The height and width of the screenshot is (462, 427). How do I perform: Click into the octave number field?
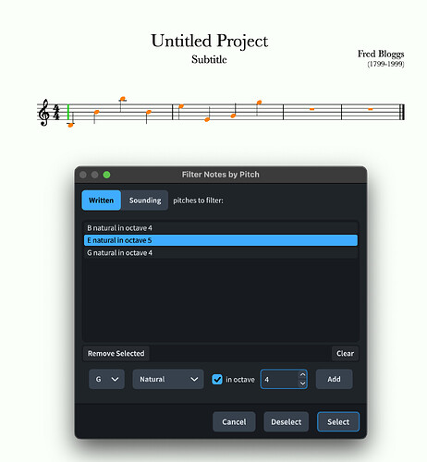pyautogui.click(x=280, y=379)
